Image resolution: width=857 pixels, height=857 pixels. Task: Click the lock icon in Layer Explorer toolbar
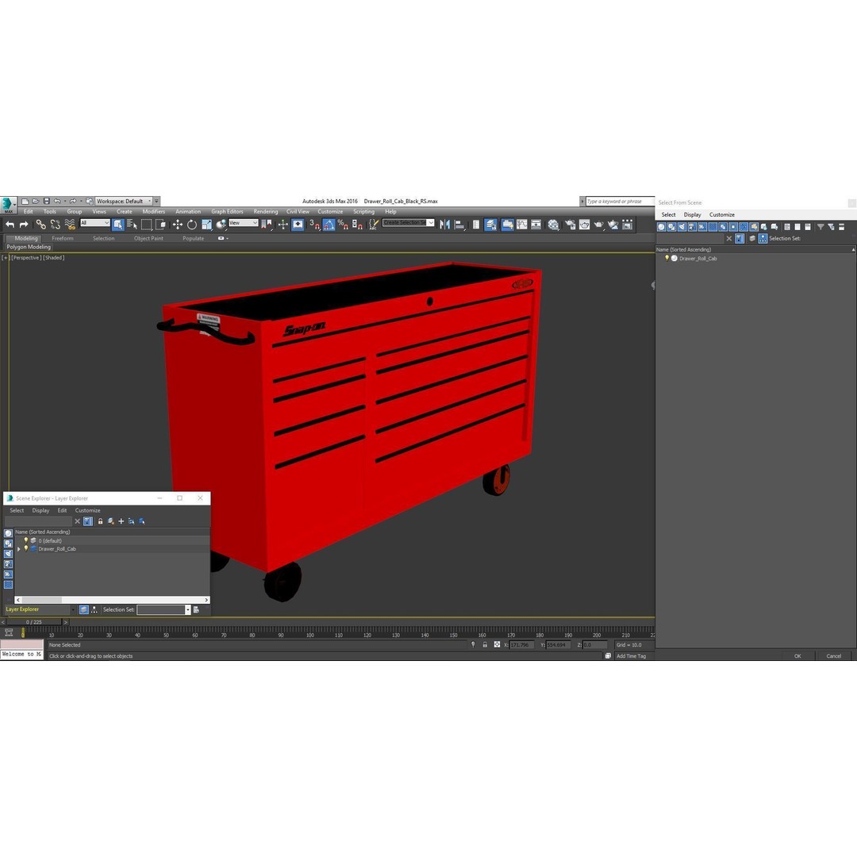point(100,521)
